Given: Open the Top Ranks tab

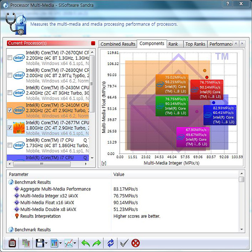Looking at the screenshot, I should pyautogui.click(x=195, y=44).
